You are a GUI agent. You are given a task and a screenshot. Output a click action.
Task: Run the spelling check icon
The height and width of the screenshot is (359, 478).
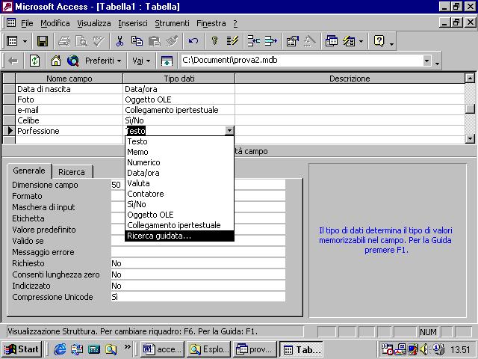pos(99,41)
